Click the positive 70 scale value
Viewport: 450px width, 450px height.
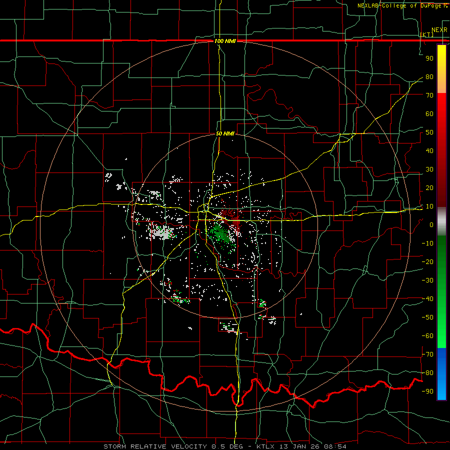click(429, 95)
